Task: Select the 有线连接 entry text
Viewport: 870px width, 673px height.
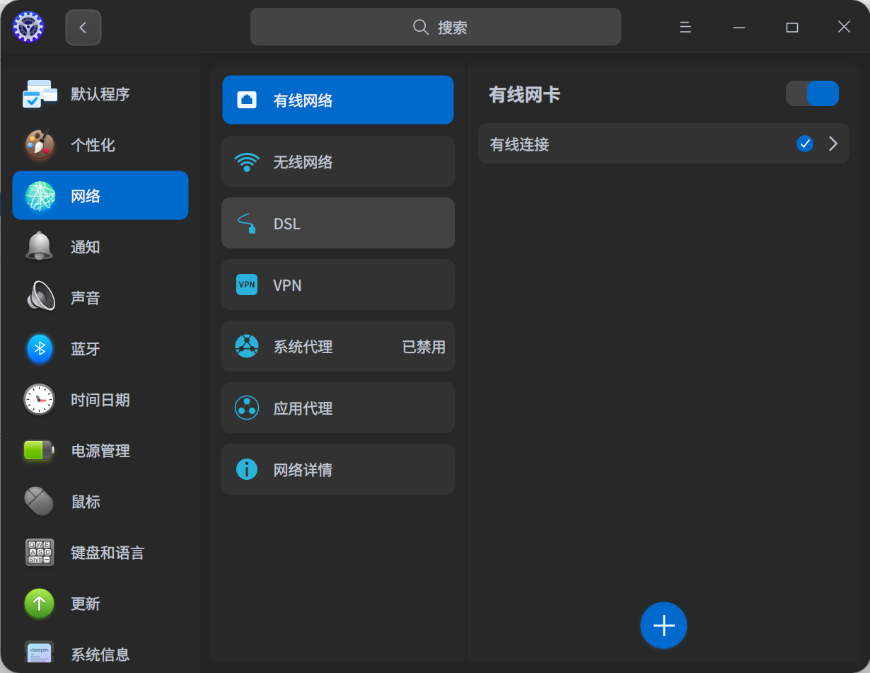Action: pyautogui.click(x=520, y=144)
